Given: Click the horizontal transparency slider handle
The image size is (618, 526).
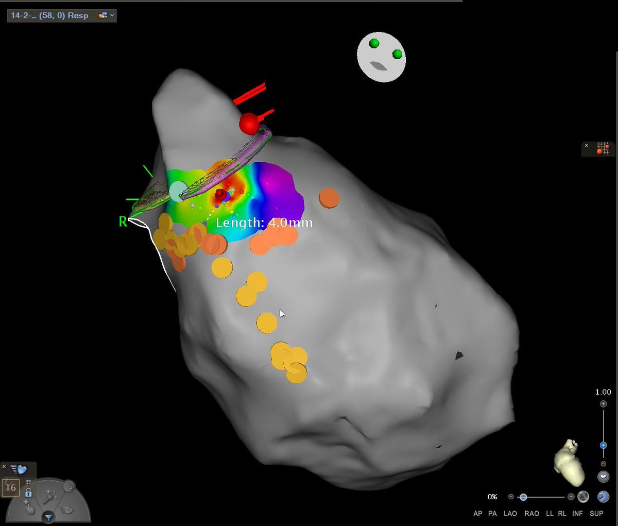Looking at the screenshot, I should [523, 497].
